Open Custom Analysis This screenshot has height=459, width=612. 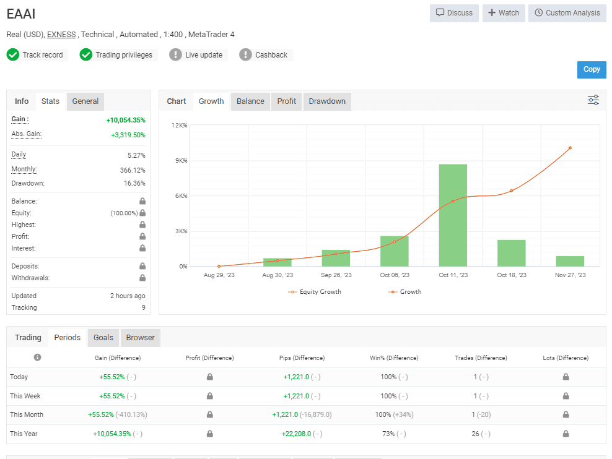[567, 13]
